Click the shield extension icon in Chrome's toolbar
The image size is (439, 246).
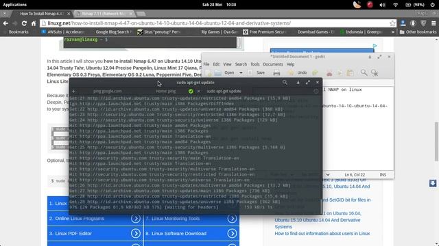[x=423, y=23]
